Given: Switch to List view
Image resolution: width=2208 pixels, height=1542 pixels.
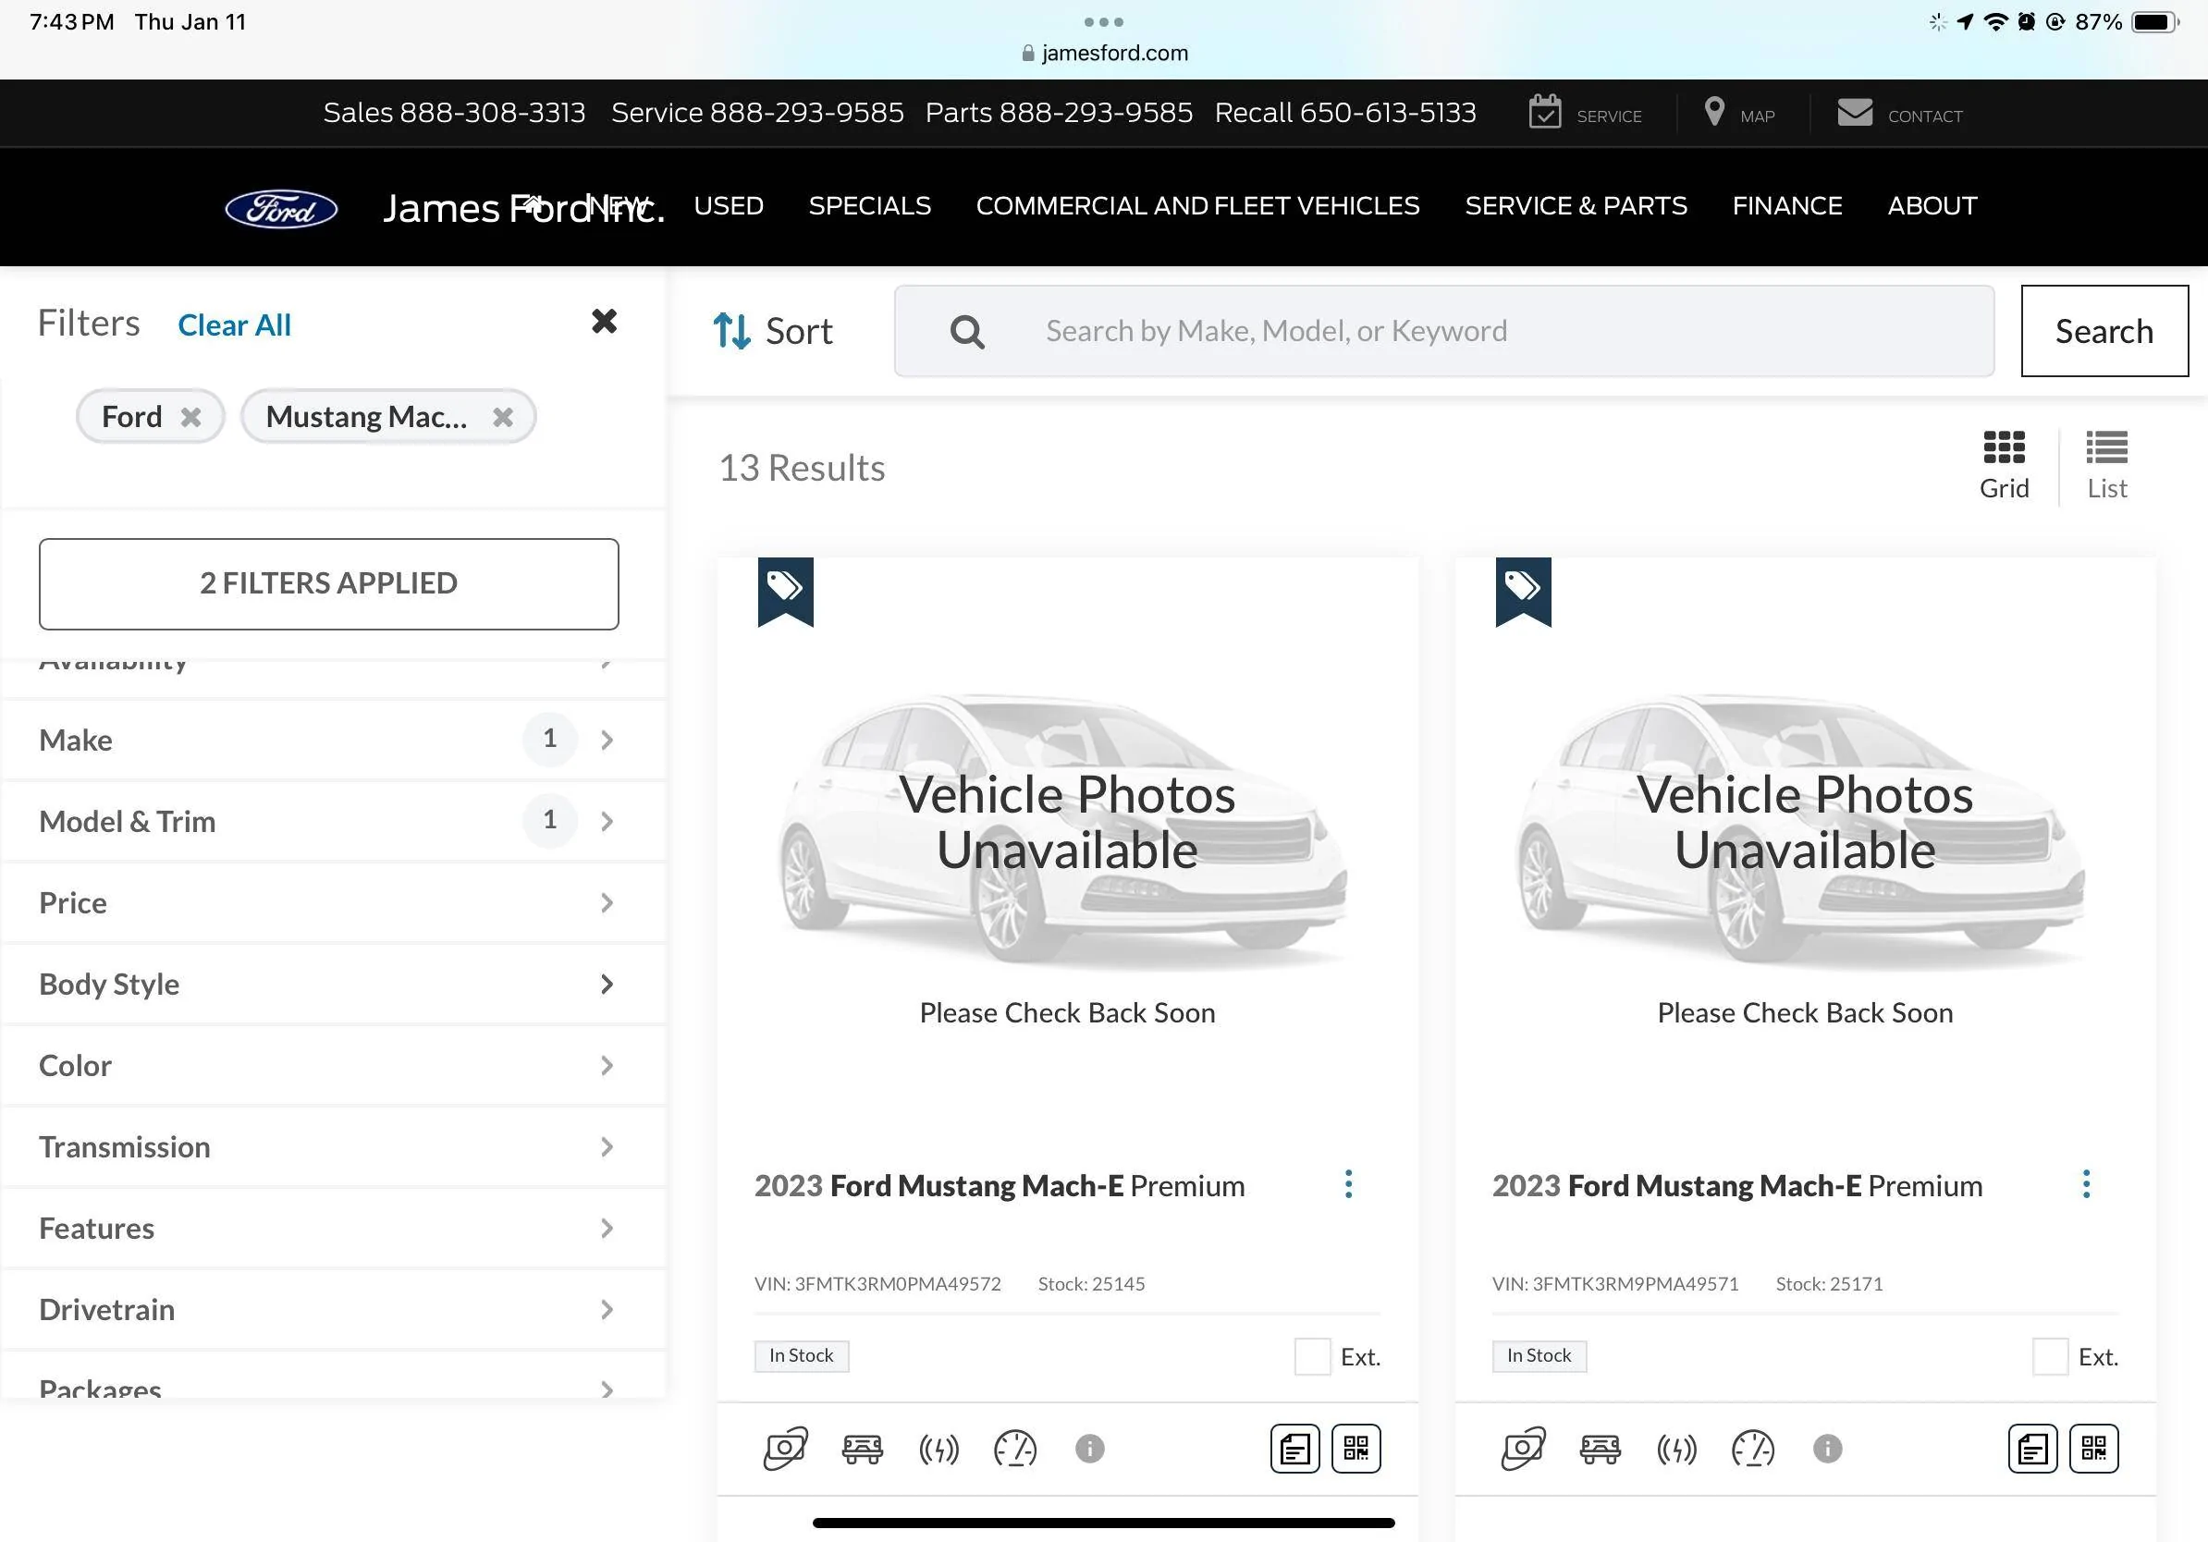Looking at the screenshot, I should click(x=2107, y=465).
